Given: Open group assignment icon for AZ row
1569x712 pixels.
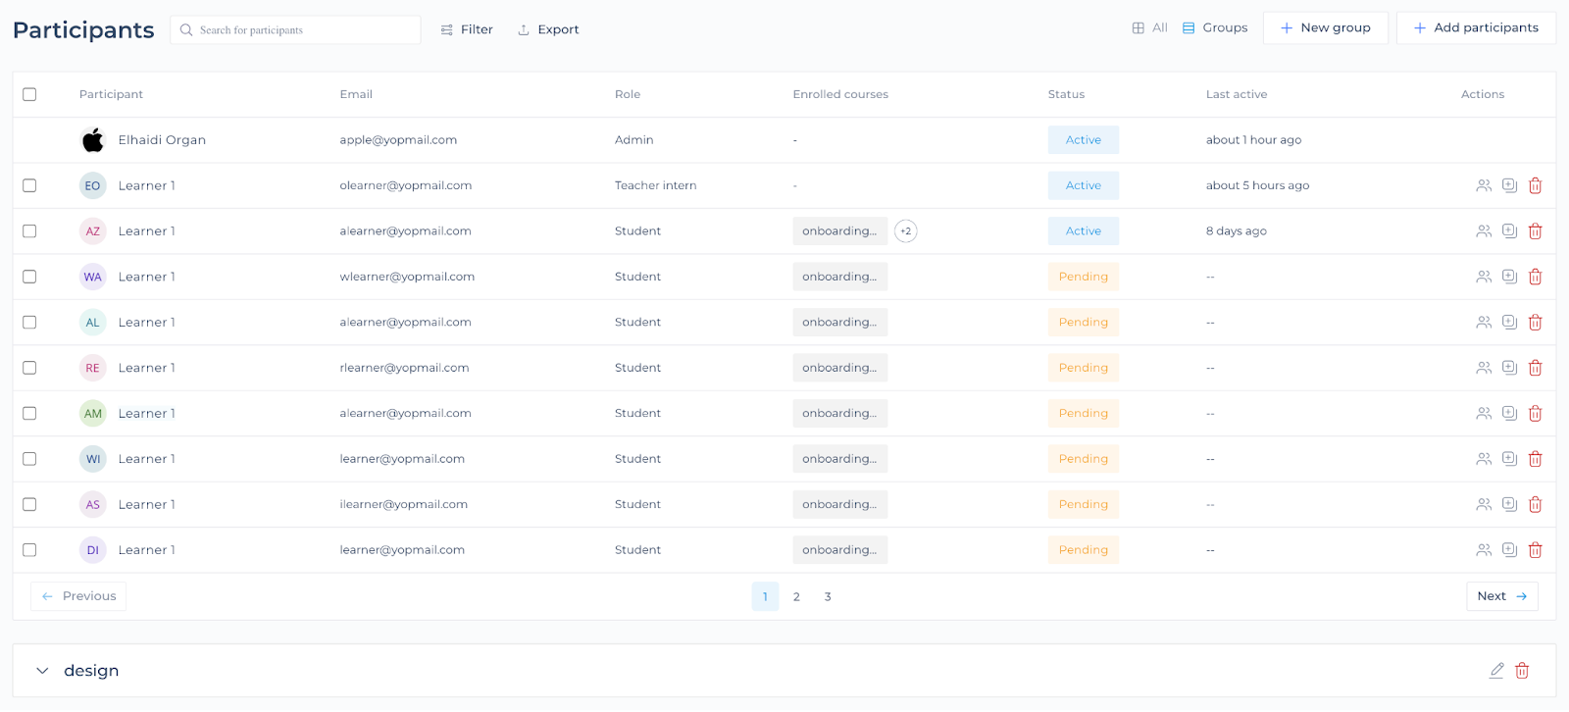Looking at the screenshot, I should click(1484, 231).
